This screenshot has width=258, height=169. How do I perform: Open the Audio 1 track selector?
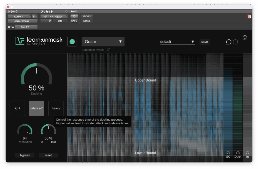point(19,16)
